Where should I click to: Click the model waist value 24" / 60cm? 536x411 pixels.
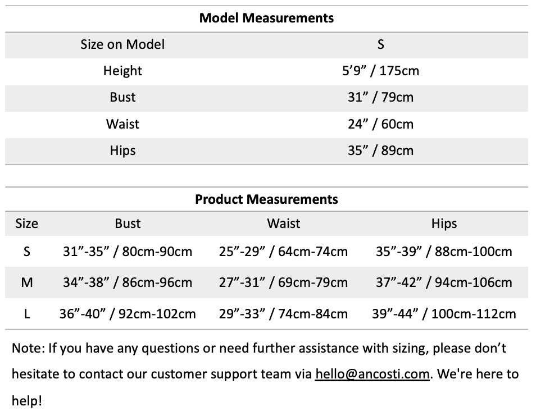tap(380, 124)
